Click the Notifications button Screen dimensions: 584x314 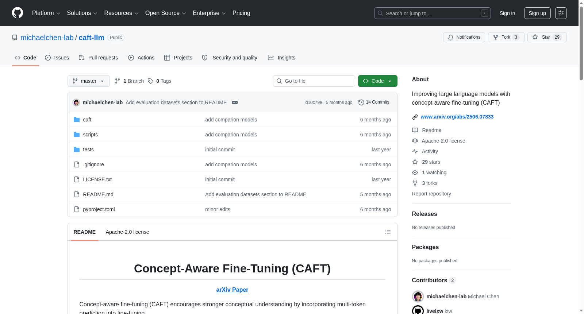coord(464,37)
